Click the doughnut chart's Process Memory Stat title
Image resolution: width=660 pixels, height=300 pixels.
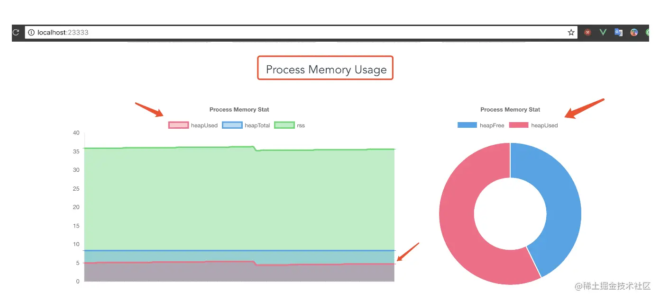click(510, 109)
